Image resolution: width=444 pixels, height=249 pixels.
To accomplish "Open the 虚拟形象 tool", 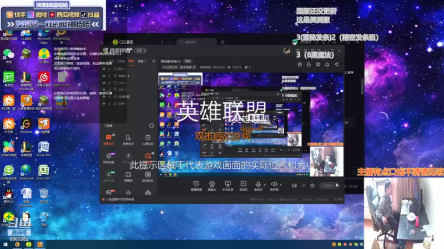I will click(x=109, y=177).
